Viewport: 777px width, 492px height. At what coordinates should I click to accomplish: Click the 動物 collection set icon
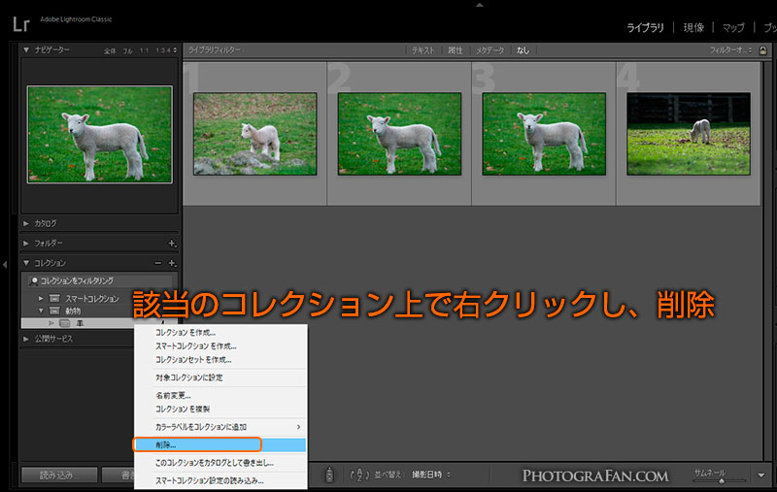(x=54, y=311)
